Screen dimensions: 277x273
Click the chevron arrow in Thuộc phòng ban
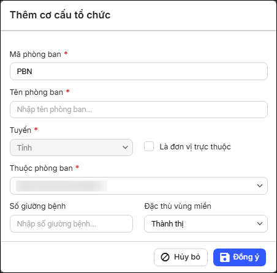260,185
